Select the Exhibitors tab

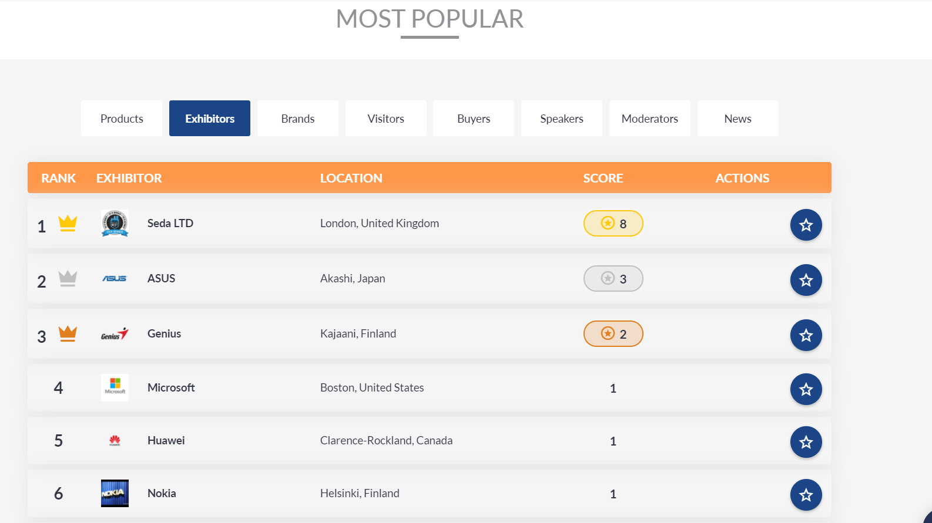(x=210, y=118)
